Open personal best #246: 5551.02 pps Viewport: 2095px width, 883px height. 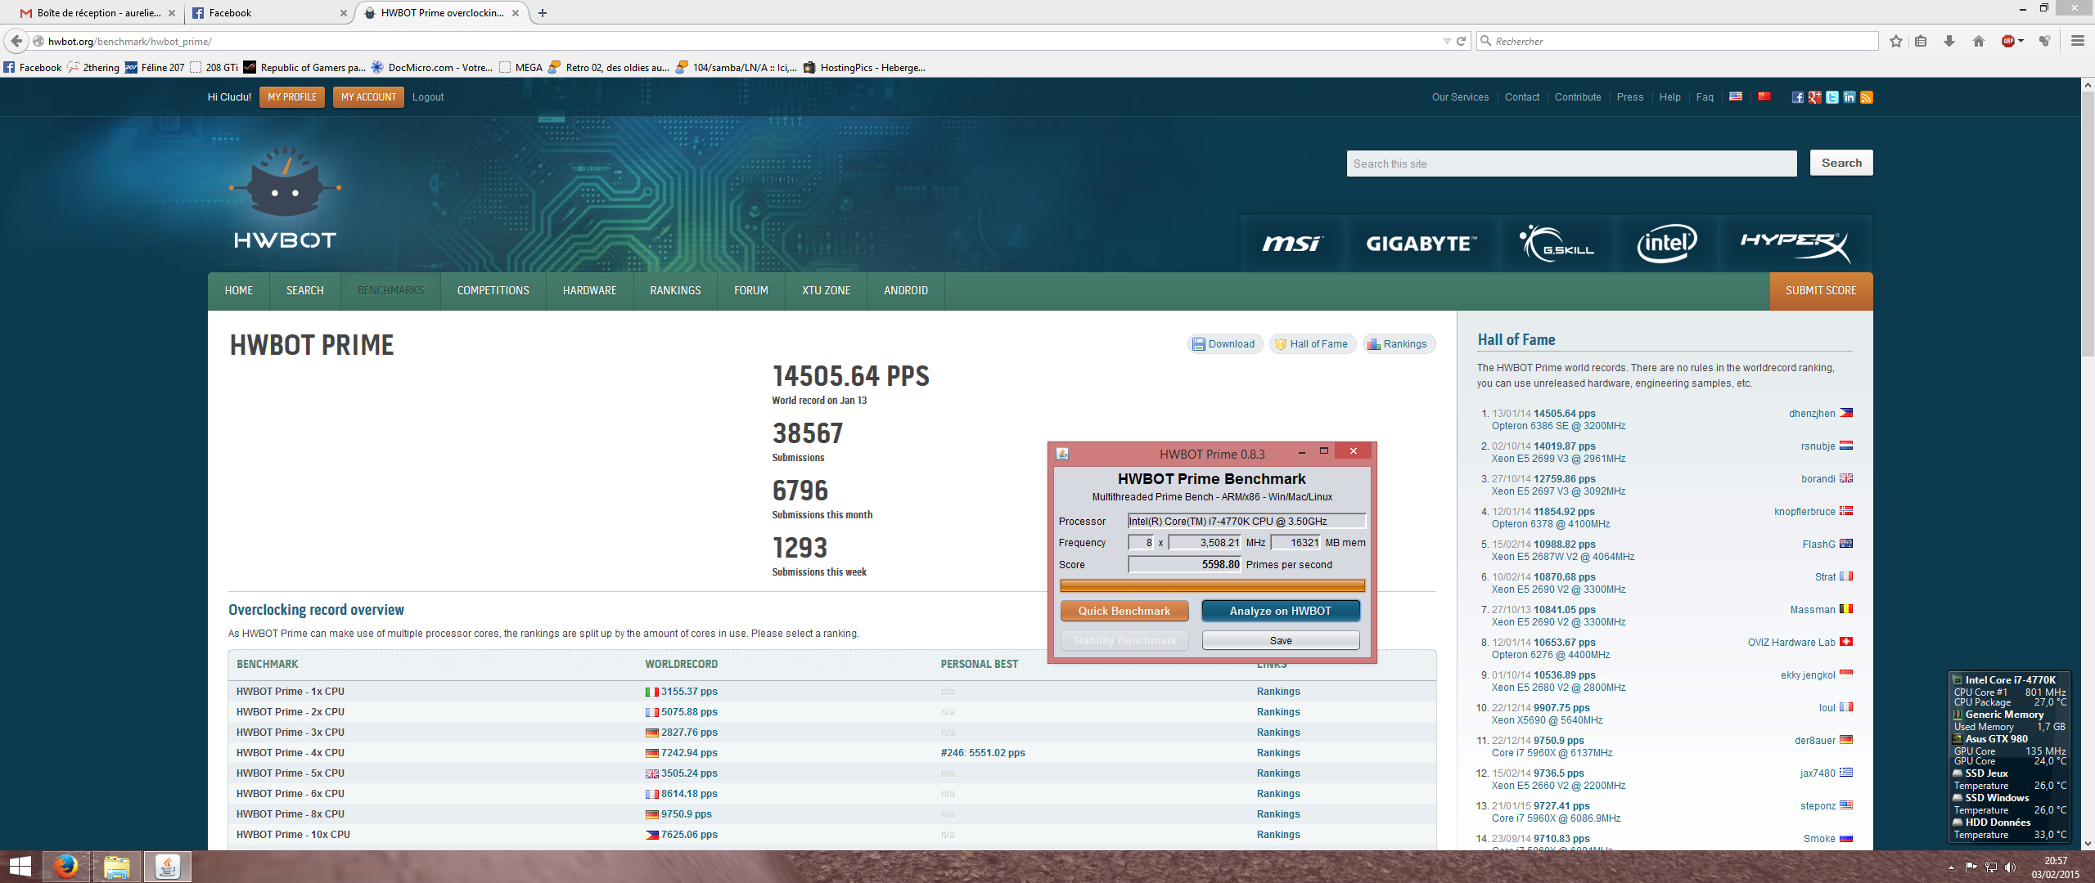click(x=982, y=753)
